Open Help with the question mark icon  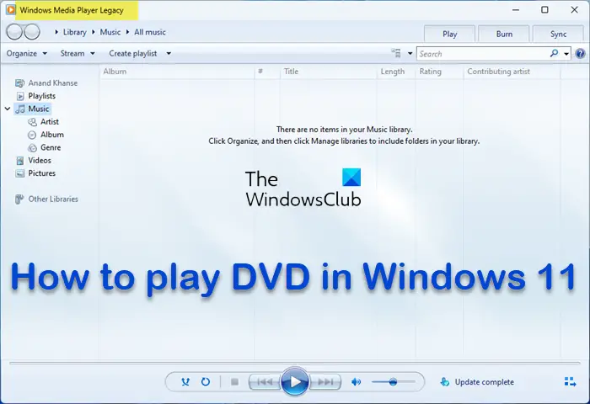pos(580,54)
